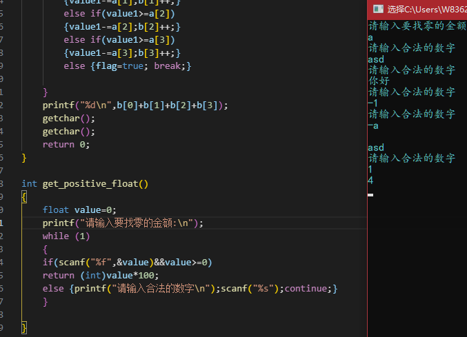Click the console window icon in title bar
Viewport: 467px width, 337px height.
click(378, 9)
